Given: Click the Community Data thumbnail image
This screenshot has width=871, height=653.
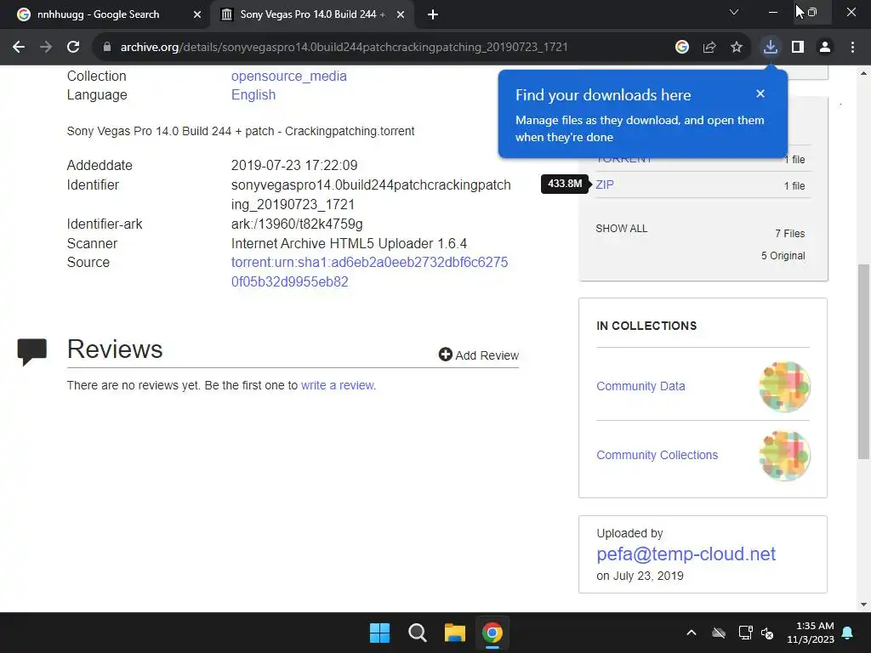Looking at the screenshot, I should click(x=784, y=387).
